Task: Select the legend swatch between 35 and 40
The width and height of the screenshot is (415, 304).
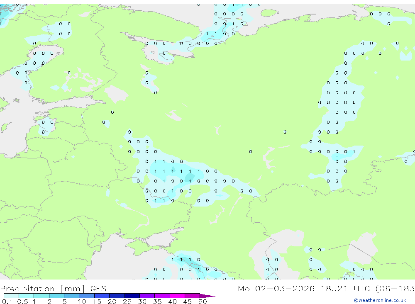Action: pyautogui.click(x=162, y=296)
